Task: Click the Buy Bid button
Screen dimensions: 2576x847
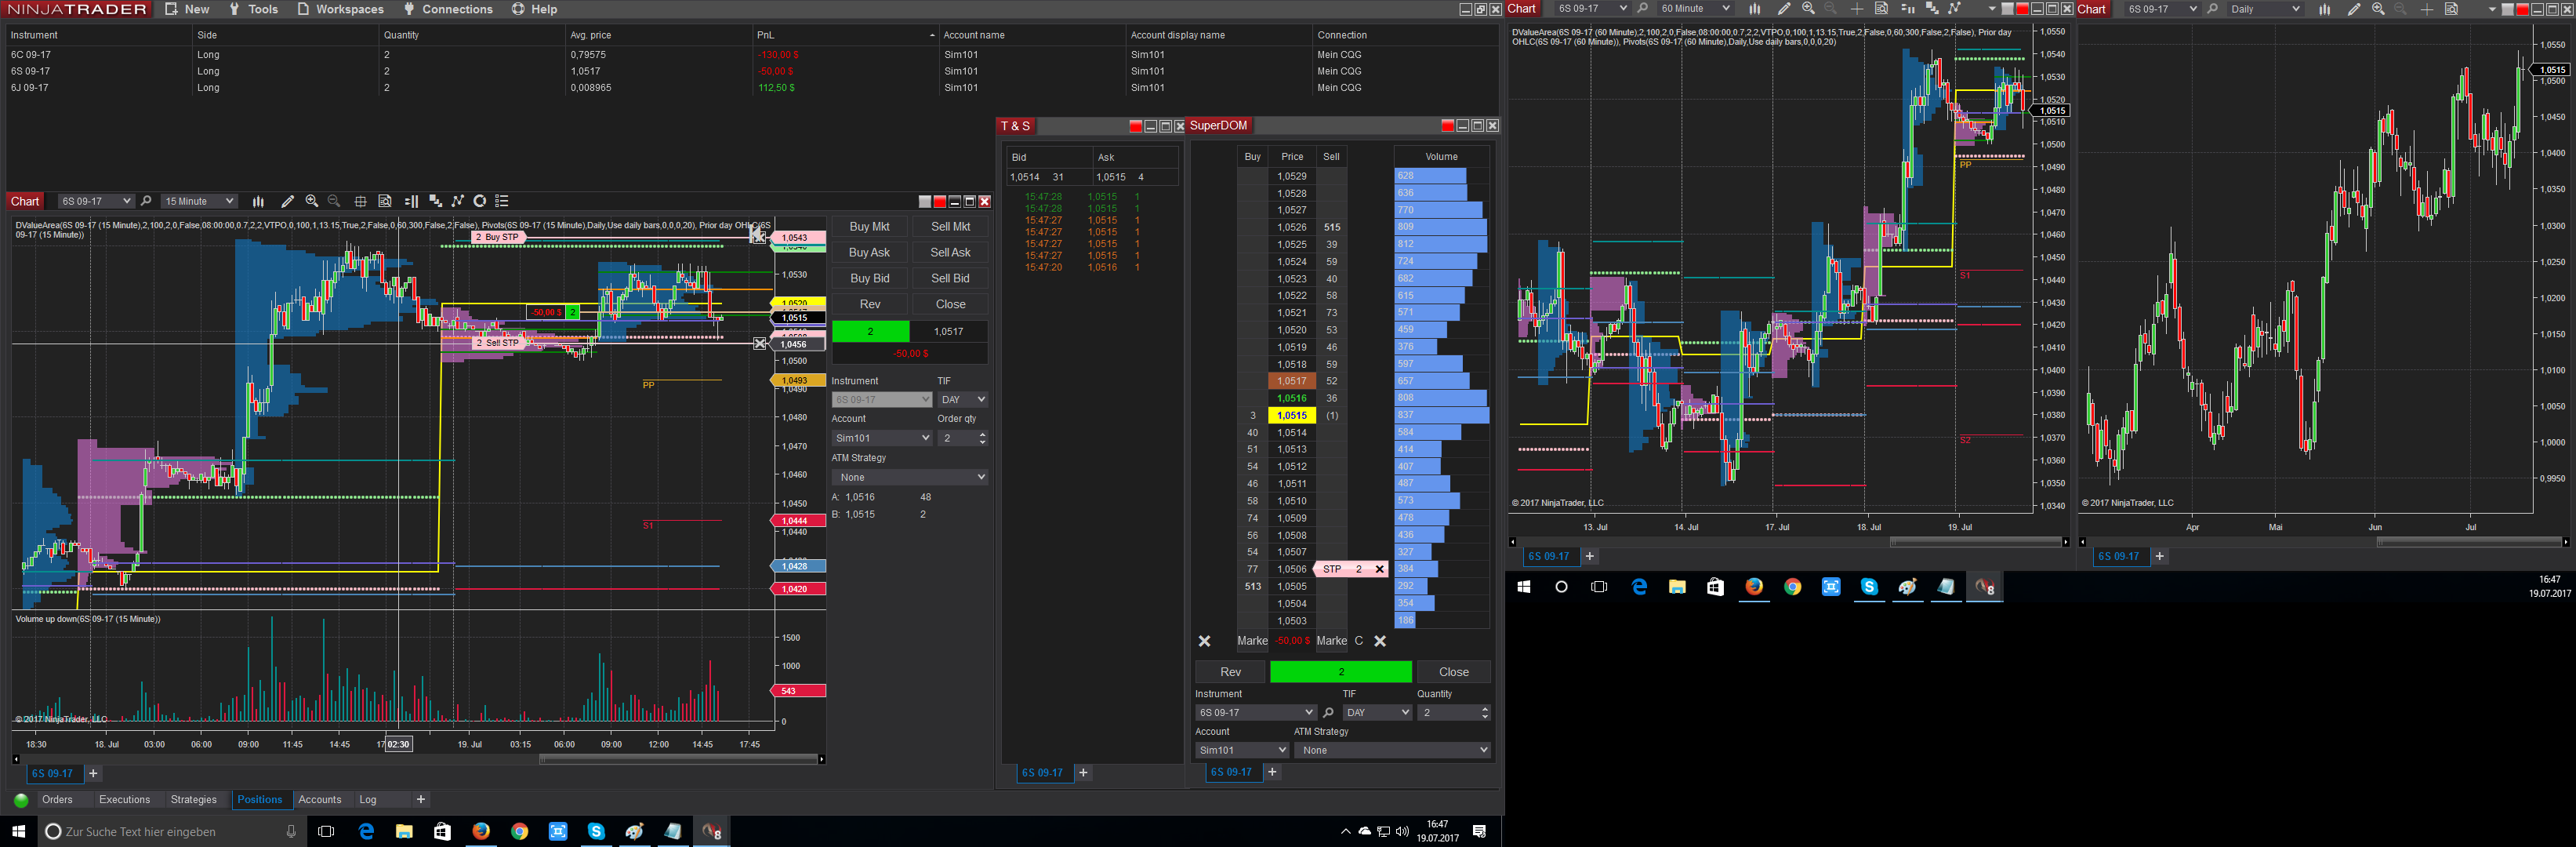Action: pyautogui.click(x=869, y=279)
